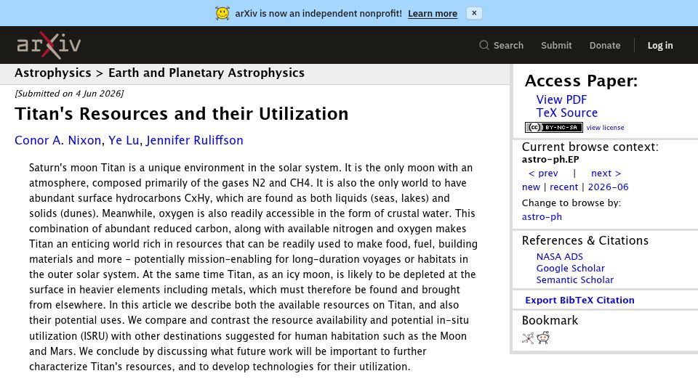Click the abstract paragraph text
Screen dimensions: 698x392
[253, 266]
